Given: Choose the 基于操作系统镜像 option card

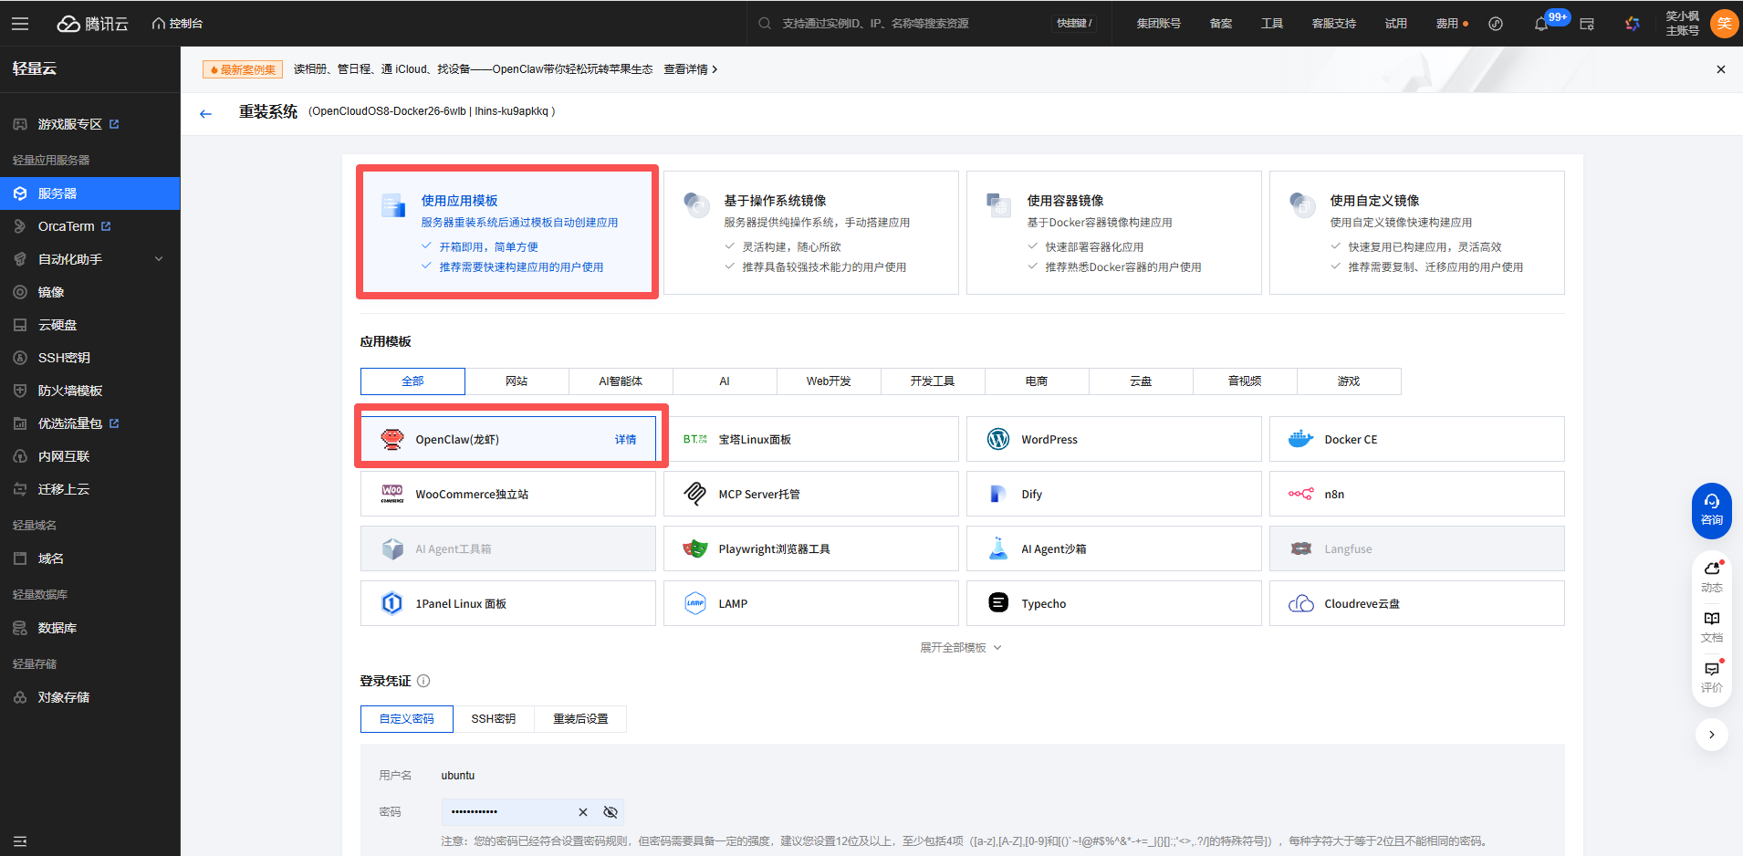Looking at the screenshot, I should [x=810, y=233].
